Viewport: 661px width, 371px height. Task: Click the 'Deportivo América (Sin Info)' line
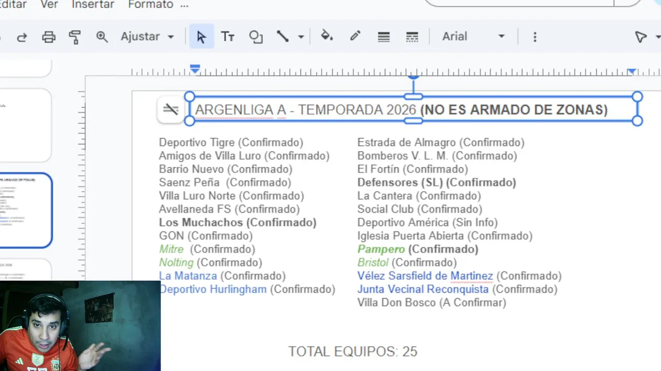(428, 222)
